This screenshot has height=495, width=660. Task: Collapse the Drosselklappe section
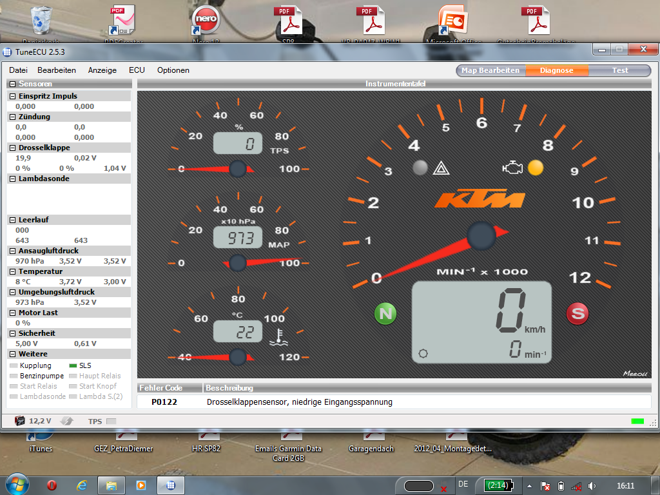(x=12, y=148)
